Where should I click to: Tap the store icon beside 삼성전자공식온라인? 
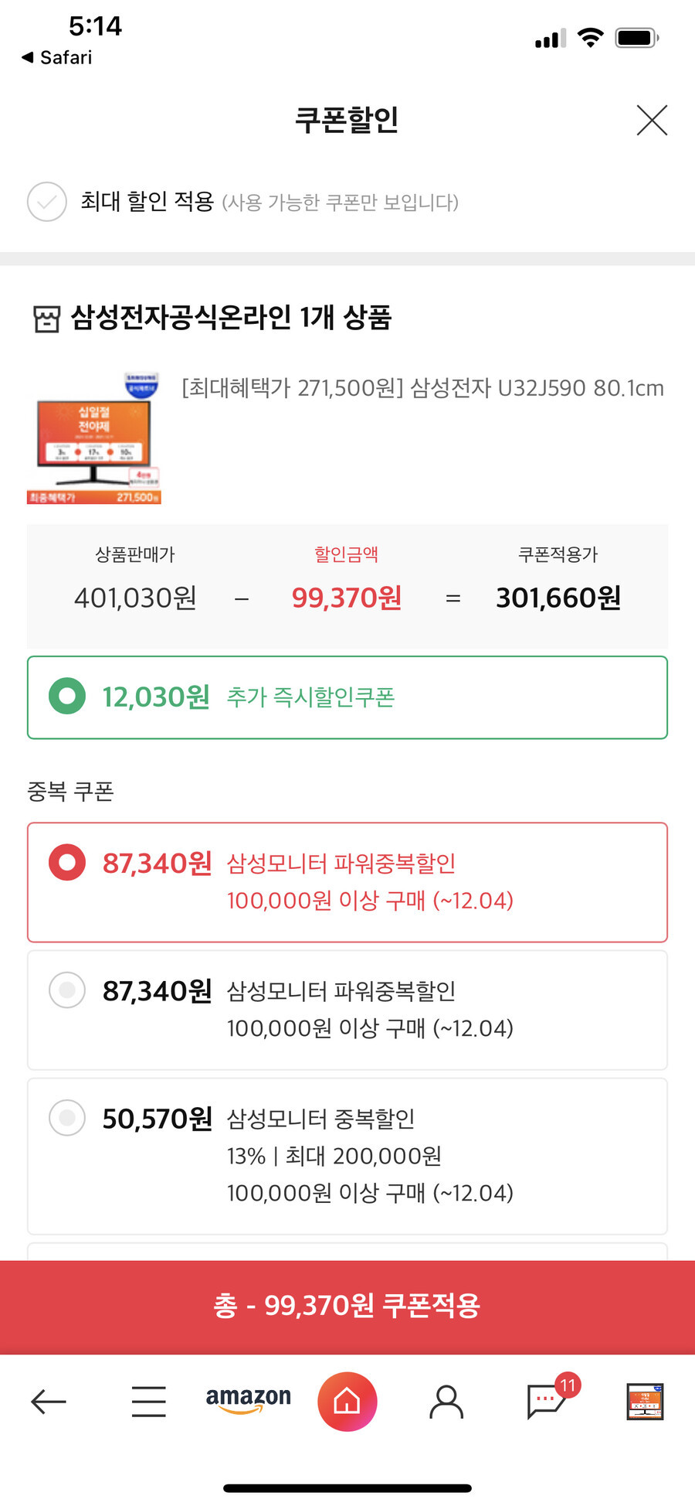(46, 319)
